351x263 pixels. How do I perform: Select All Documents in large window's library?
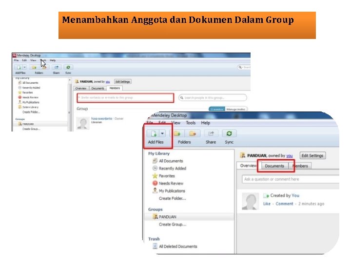[171, 161]
